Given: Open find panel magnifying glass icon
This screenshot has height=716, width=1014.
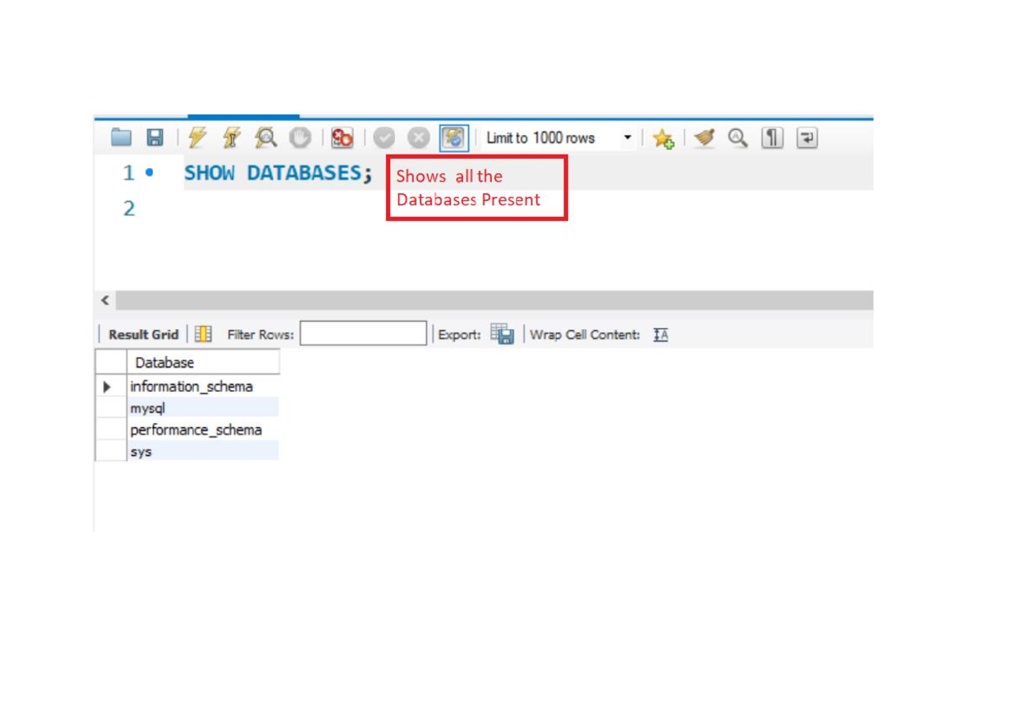Looking at the screenshot, I should (x=738, y=138).
